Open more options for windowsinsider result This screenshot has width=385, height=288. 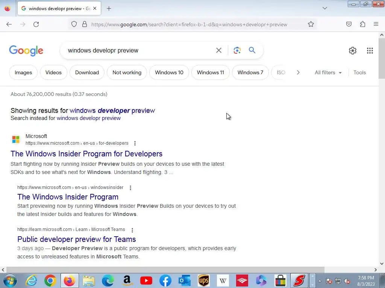pyautogui.click(x=130, y=188)
